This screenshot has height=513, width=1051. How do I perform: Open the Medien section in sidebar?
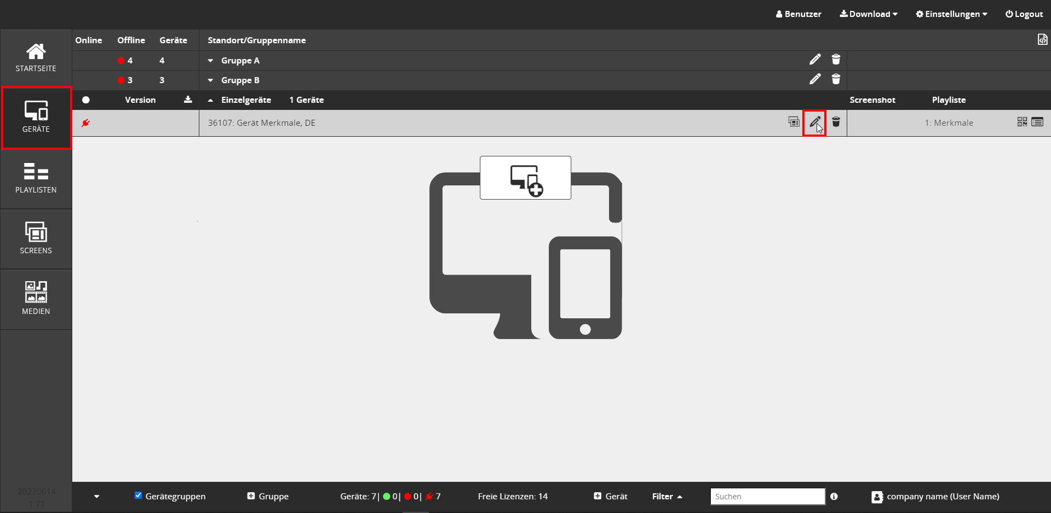pyautogui.click(x=36, y=299)
